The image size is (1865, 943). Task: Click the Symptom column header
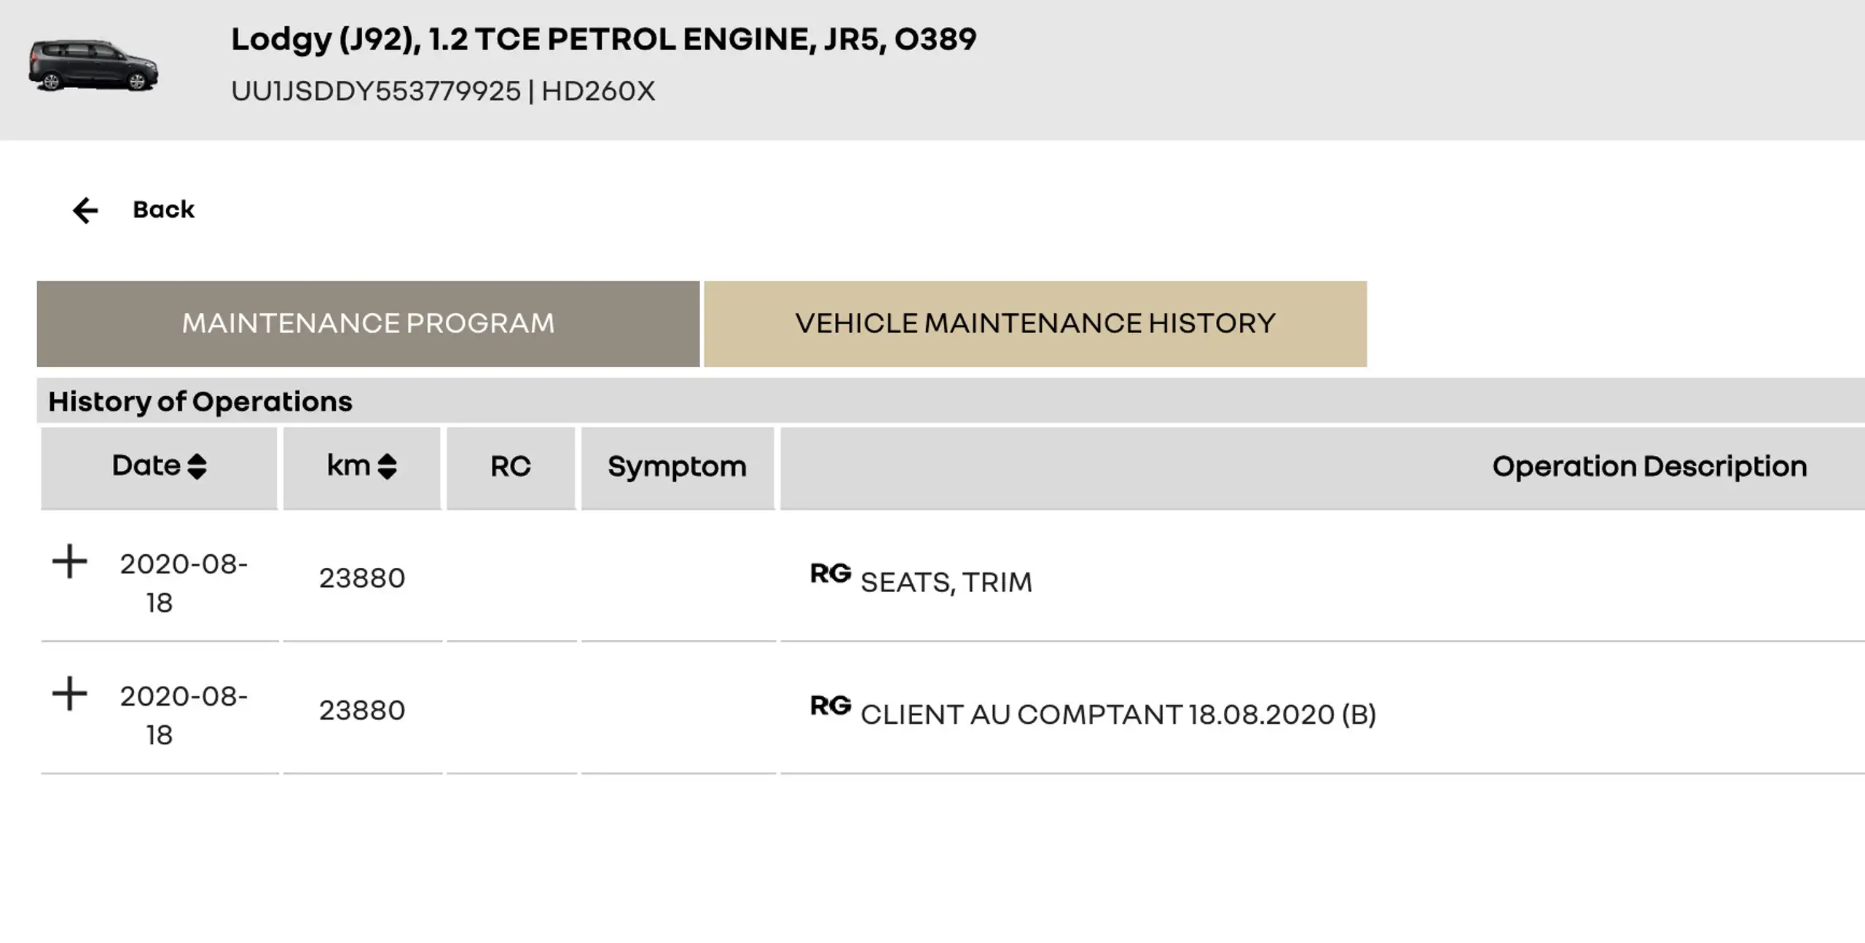[678, 467]
